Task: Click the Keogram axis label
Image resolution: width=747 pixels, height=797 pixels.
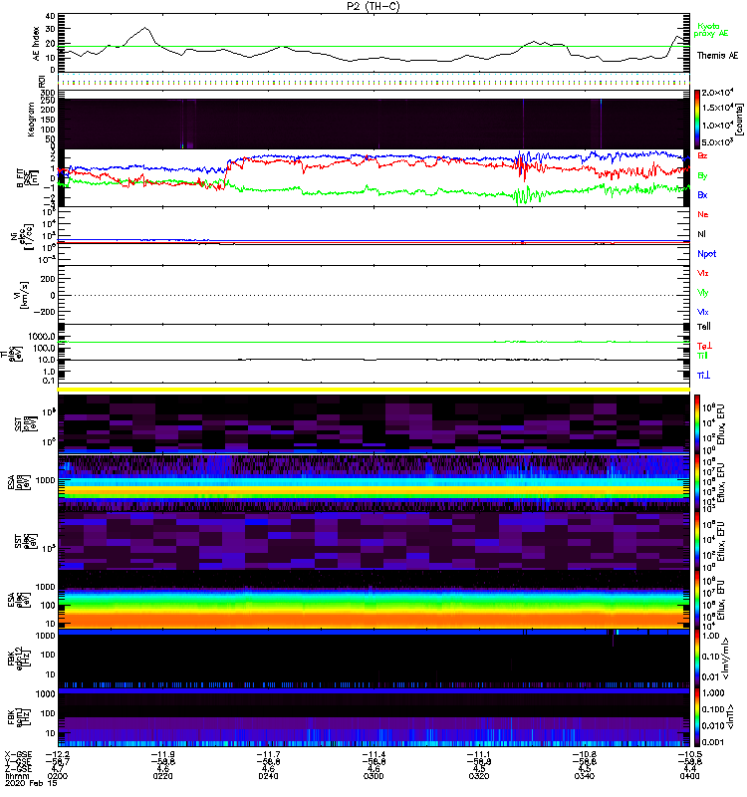Action: pyautogui.click(x=31, y=119)
